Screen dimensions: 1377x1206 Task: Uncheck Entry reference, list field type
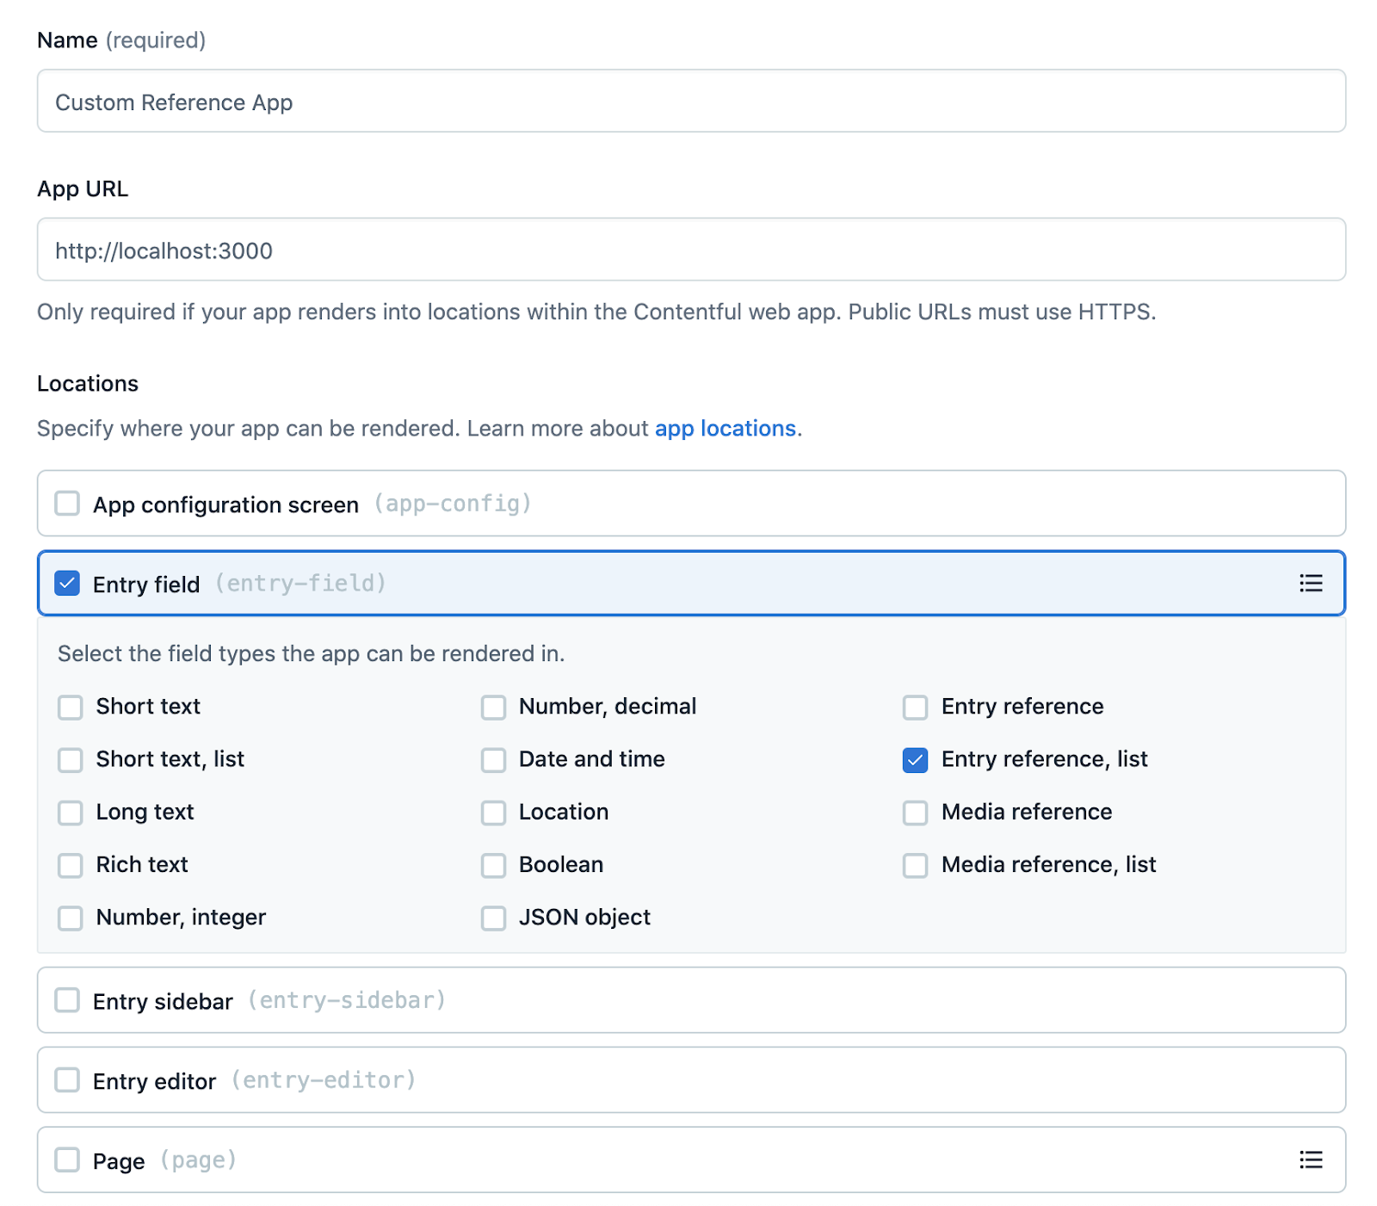pyautogui.click(x=915, y=760)
